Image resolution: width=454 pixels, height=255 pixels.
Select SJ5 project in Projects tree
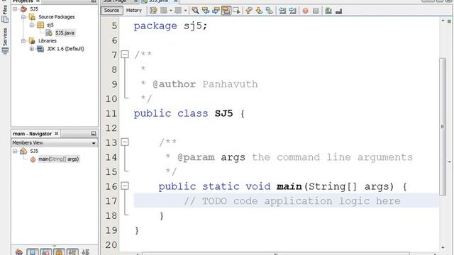34,9
